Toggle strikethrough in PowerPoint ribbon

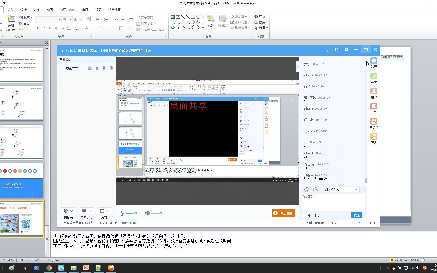pyautogui.click(x=62, y=28)
